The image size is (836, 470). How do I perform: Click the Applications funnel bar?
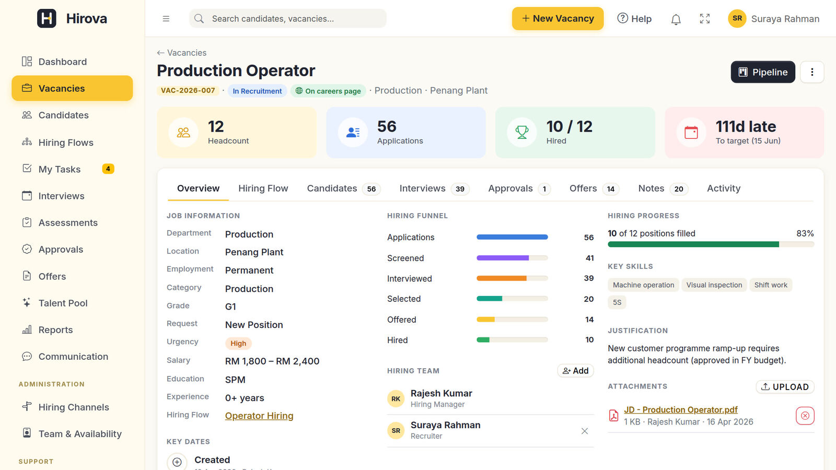pyautogui.click(x=512, y=237)
